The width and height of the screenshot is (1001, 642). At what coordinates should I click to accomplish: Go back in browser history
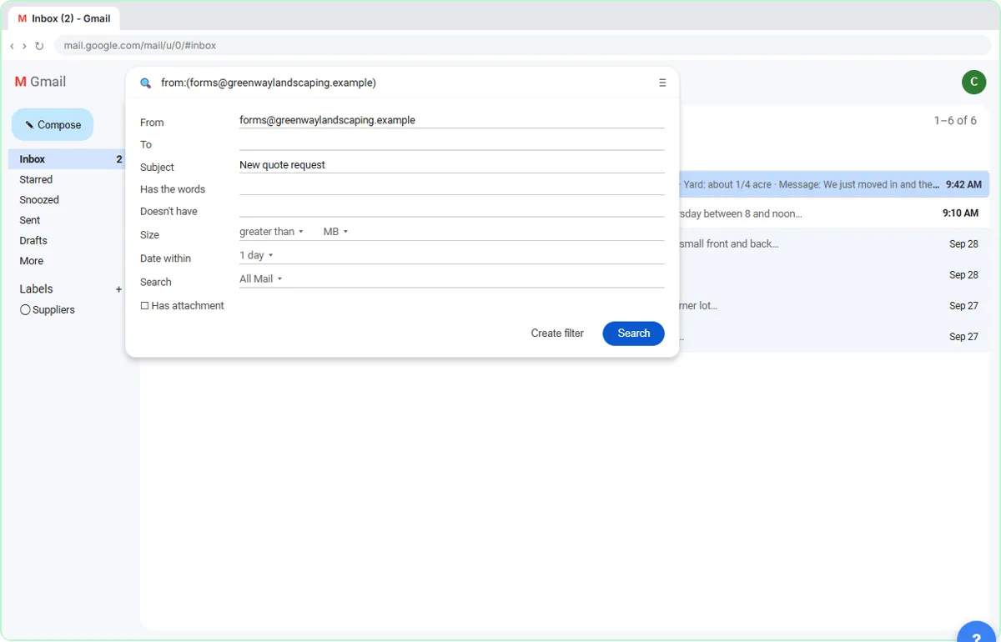click(12, 46)
